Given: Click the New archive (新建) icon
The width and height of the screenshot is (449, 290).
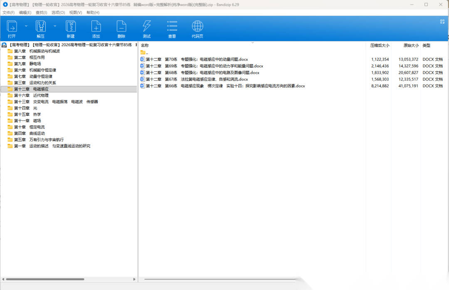Looking at the screenshot, I should [x=71, y=27].
